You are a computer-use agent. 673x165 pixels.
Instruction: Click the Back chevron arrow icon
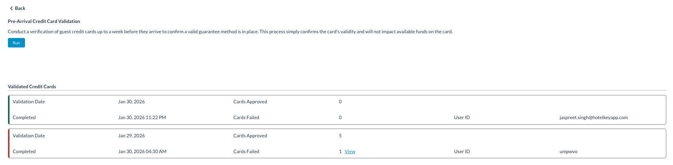11,8
